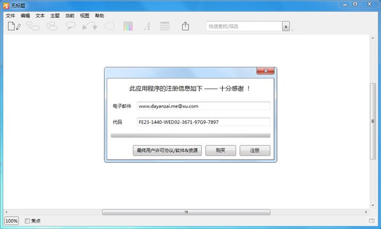Viewport: 381px width, 229px height.
Task: Click the scroll right arrow
Action: pyautogui.click(x=366, y=212)
